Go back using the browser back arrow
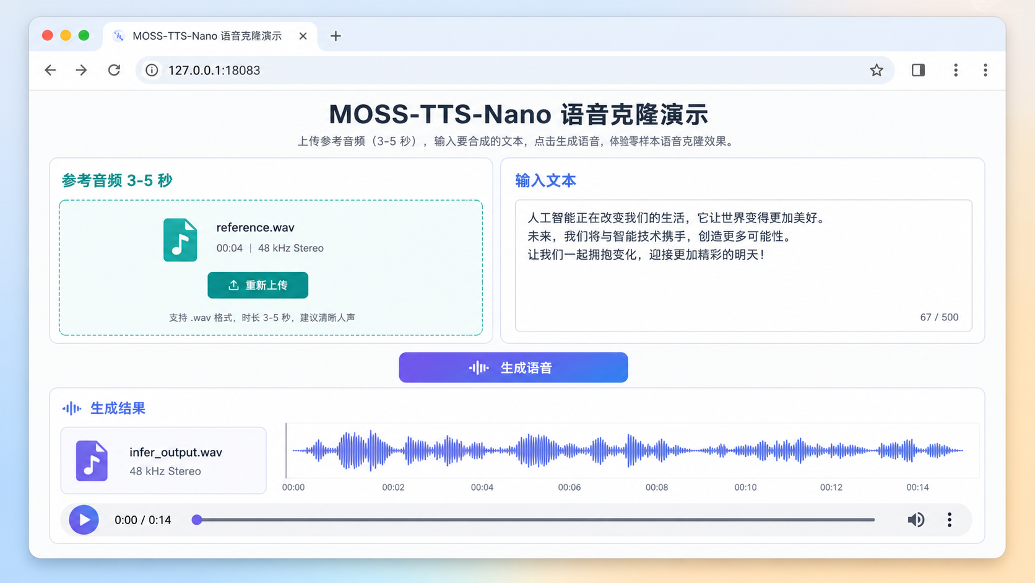Viewport: 1035px width, 583px height. (x=50, y=70)
